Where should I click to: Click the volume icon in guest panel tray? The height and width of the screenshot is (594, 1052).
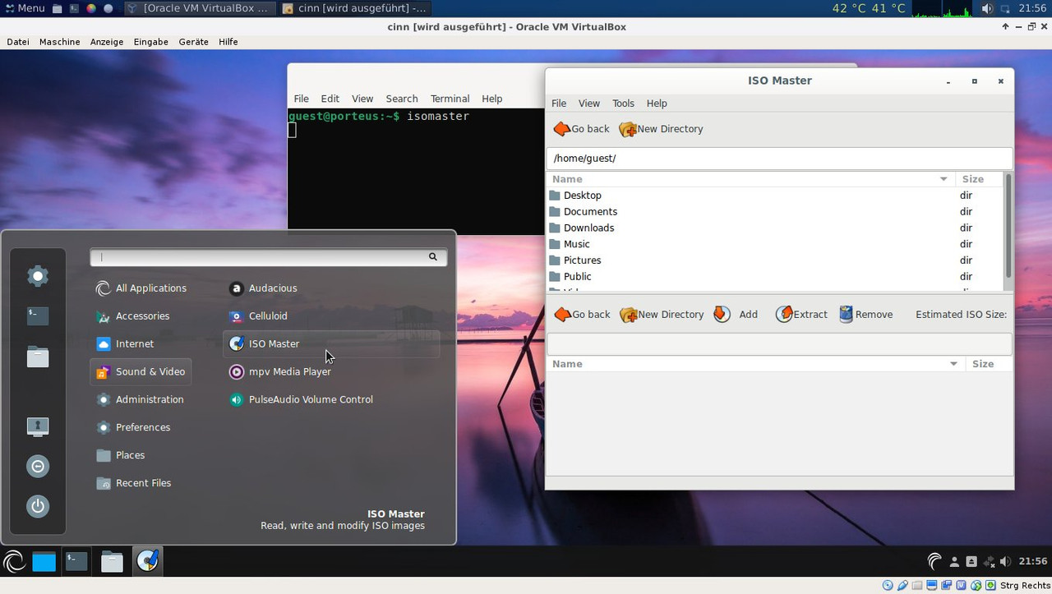(1006, 562)
